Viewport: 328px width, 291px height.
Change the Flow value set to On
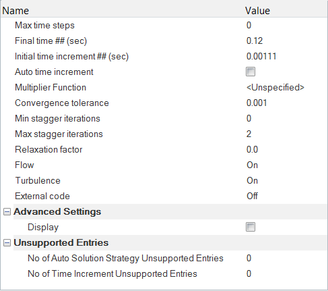click(286, 165)
